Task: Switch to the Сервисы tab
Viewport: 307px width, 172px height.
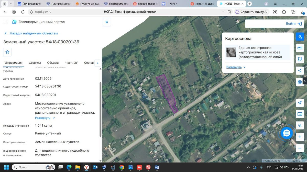Action: [35, 63]
